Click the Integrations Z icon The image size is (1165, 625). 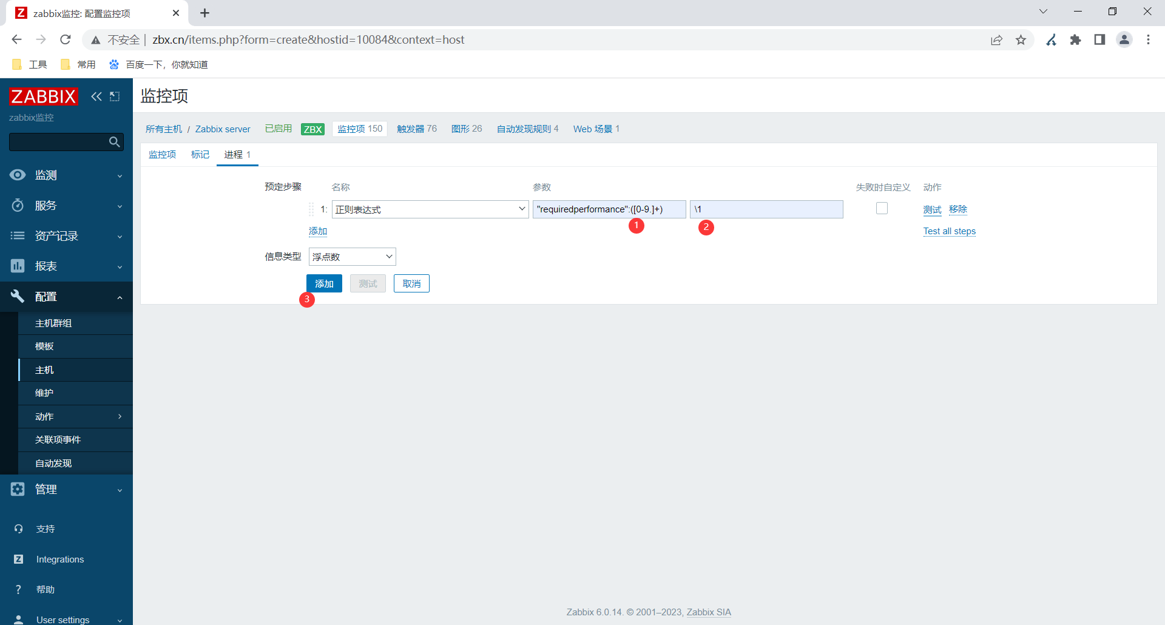(x=18, y=559)
